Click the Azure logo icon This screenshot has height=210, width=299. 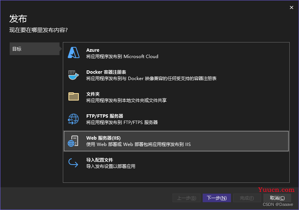74,53
